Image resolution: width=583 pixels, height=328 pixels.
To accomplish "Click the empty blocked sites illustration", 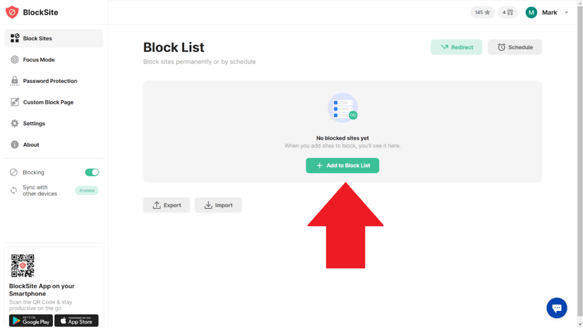I will 343,108.
